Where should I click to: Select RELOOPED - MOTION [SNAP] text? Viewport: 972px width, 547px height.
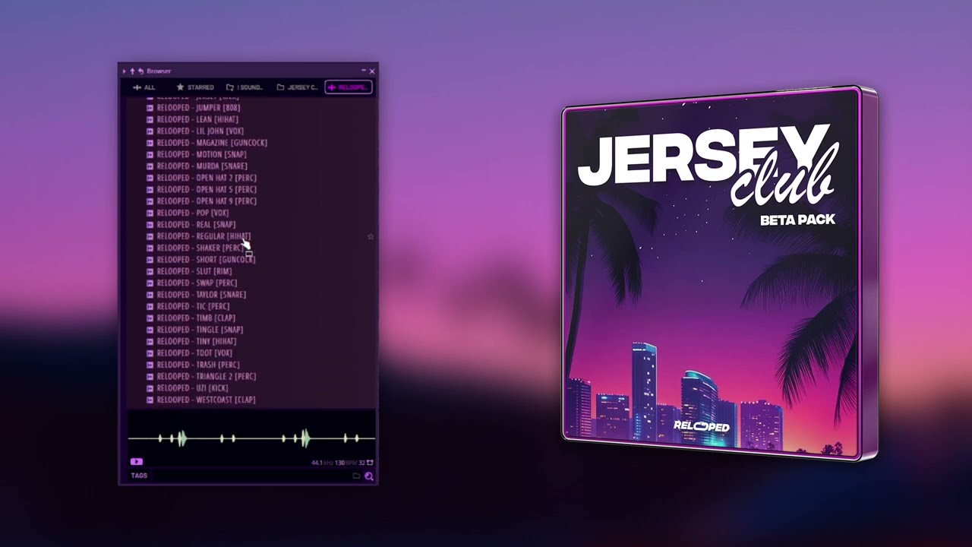click(x=201, y=154)
